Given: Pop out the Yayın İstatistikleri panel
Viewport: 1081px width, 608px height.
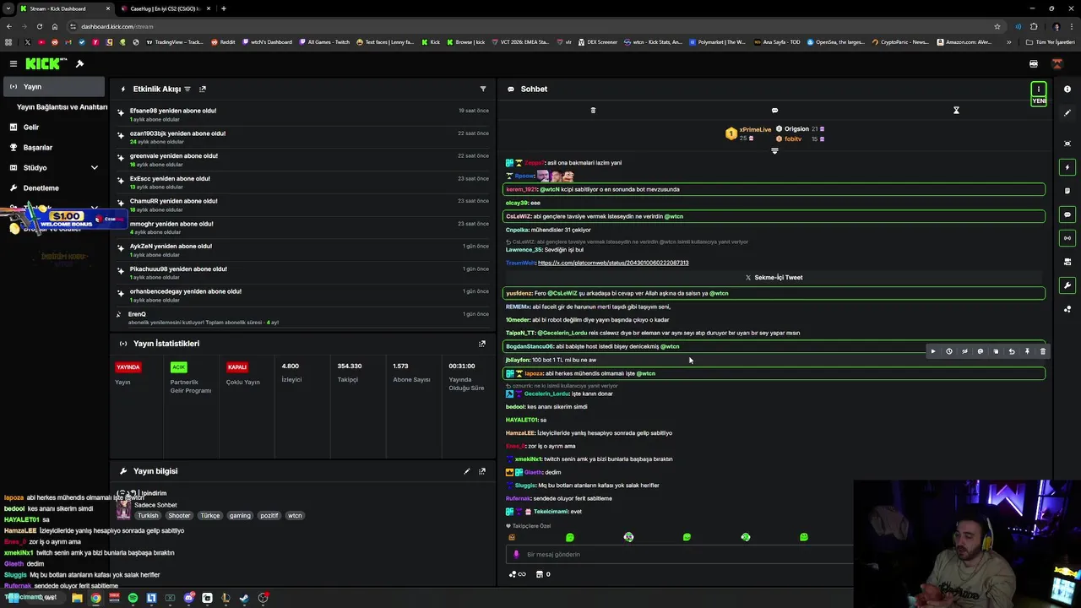Looking at the screenshot, I should coord(482,344).
